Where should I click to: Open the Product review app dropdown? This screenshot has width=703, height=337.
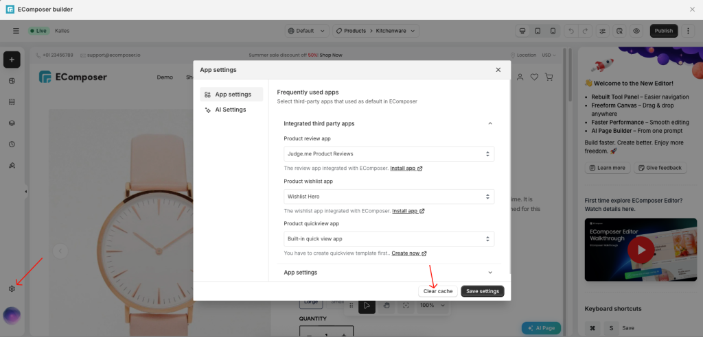pyautogui.click(x=389, y=154)
